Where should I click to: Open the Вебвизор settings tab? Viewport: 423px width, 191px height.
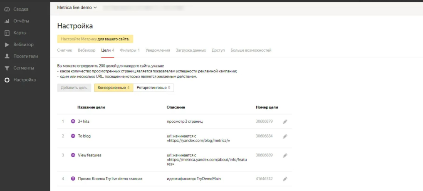tap(87, 50)
